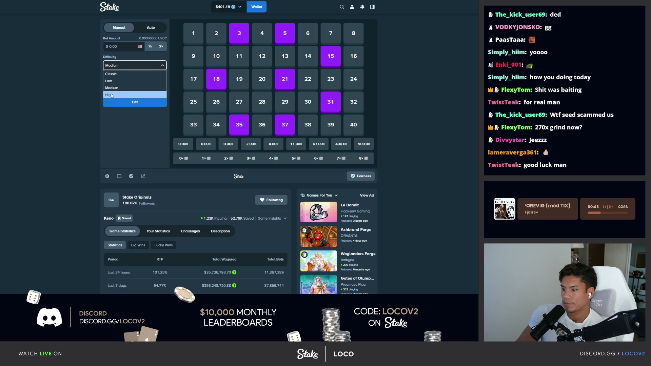Open the Big Wins tab
Viewport: 651px width, 366px height.
point(138,245)
